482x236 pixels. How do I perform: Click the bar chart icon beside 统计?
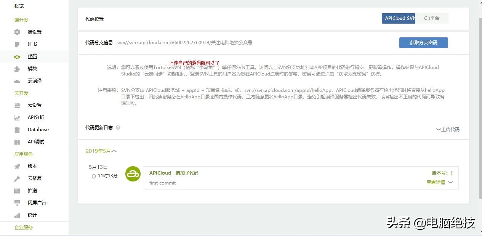(17, 215)
